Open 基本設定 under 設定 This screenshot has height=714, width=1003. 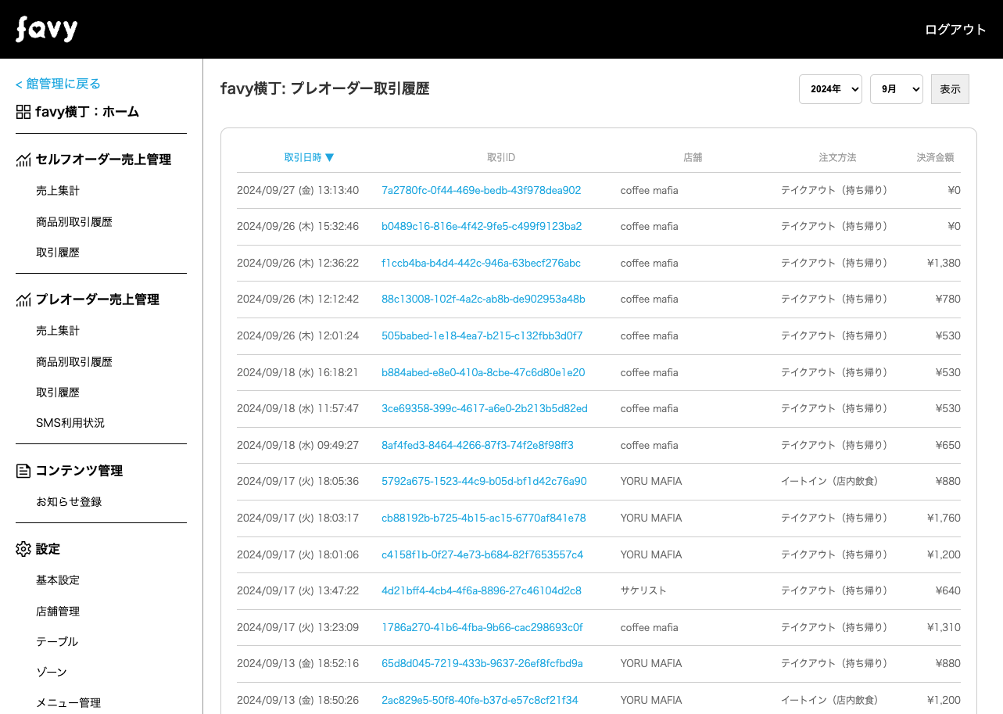[x=58, y=580]
